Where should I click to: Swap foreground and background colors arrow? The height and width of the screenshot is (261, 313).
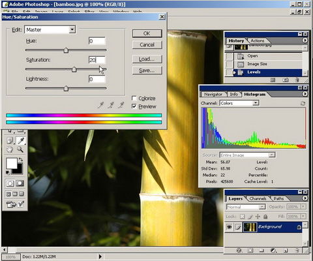pyautogui.click(x=21, y=159)
